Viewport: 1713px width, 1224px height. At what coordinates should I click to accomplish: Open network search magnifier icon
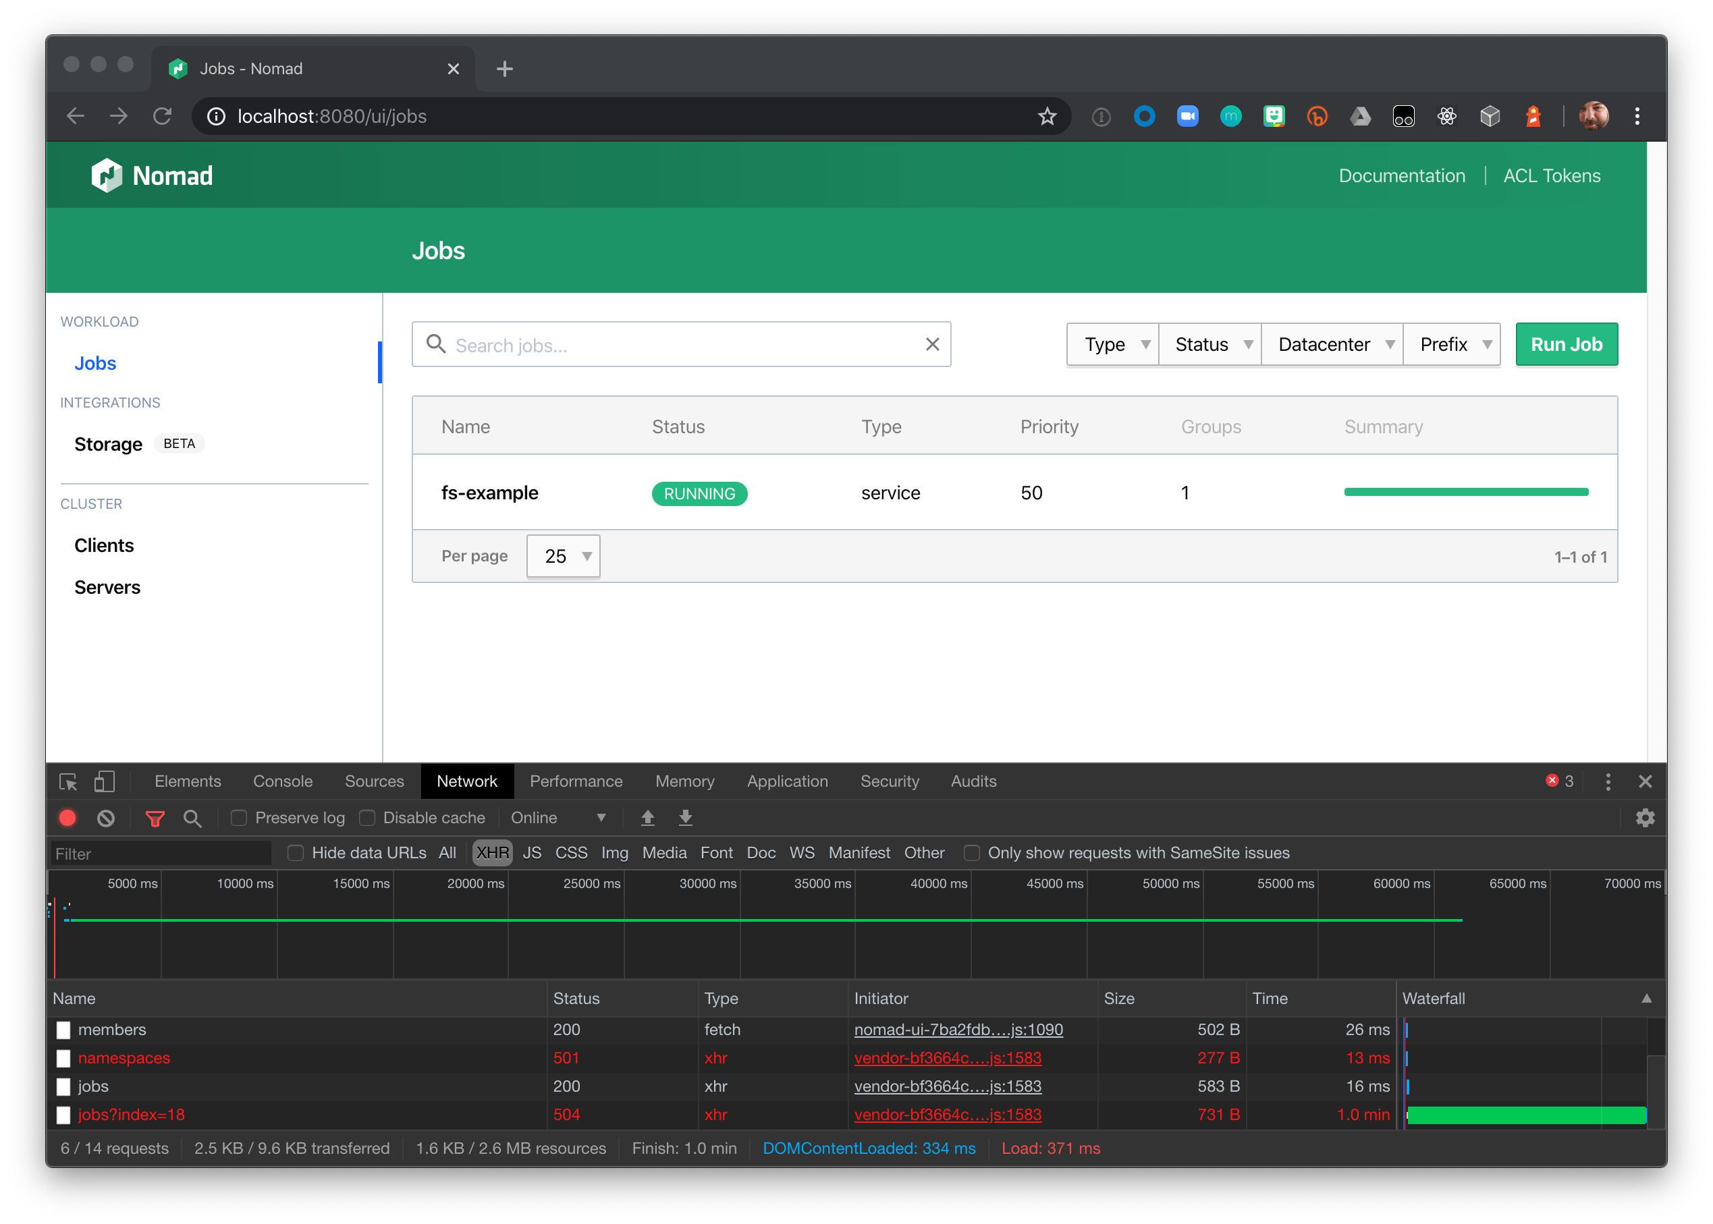click(x=192, y=818)
